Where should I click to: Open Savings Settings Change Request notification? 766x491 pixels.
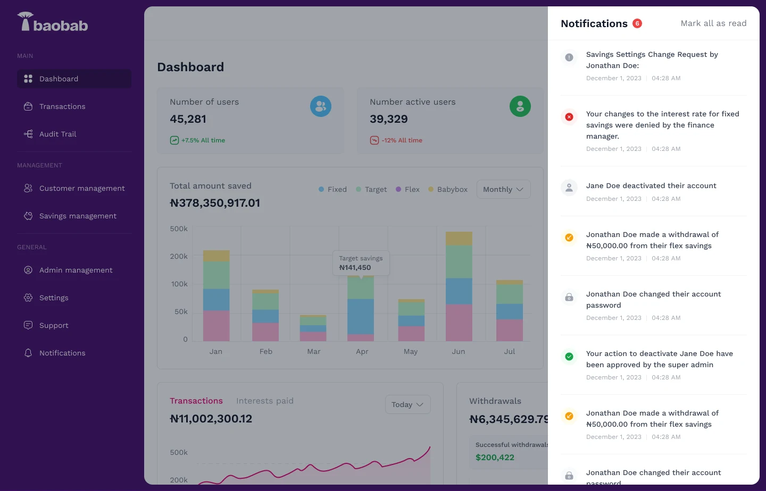click(x=654, y=66)
